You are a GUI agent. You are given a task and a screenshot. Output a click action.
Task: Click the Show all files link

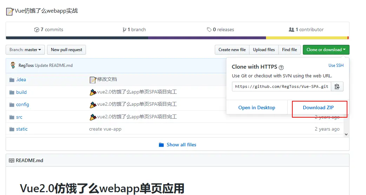[x=181, y=145]
